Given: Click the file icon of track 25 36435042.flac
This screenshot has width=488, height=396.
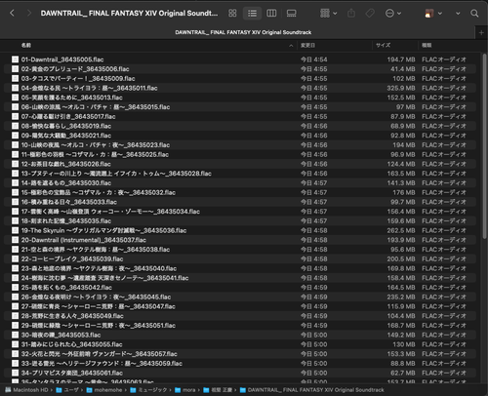Looking at the screenshot, I should [x=15, y=288].
